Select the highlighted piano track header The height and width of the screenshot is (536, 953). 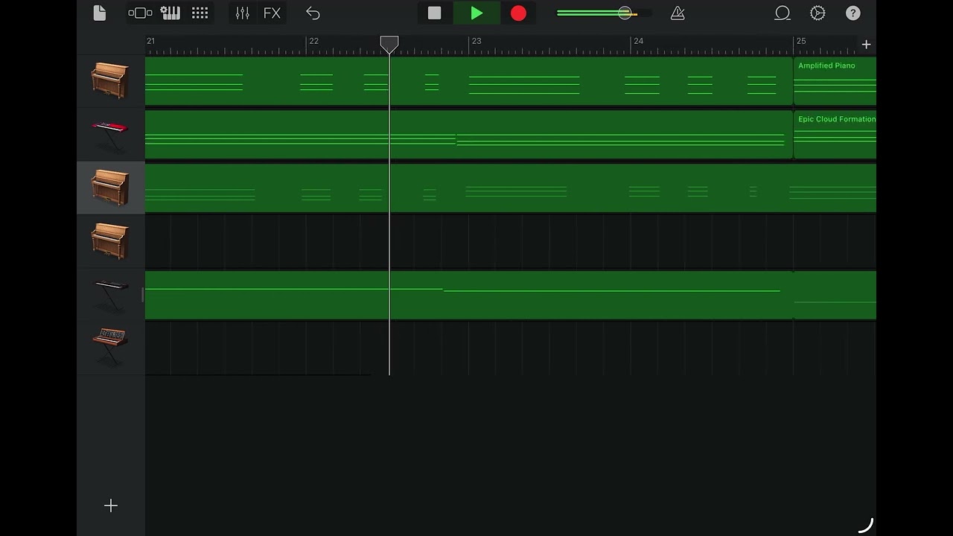[x=111, y=188]
